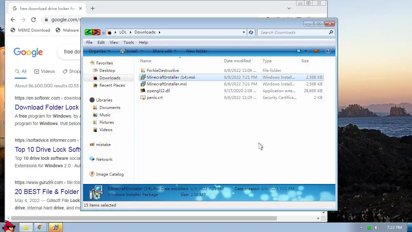Open Desktop in the navigation pane

107,70
